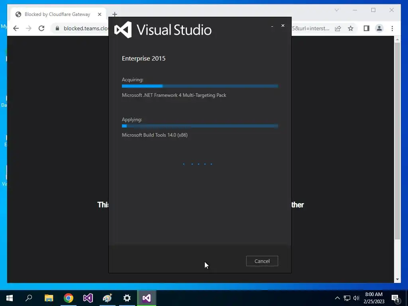Screen dimensions: 408x306
Task: Switch to Chrome from taskbar
Action: click(69, 298)
